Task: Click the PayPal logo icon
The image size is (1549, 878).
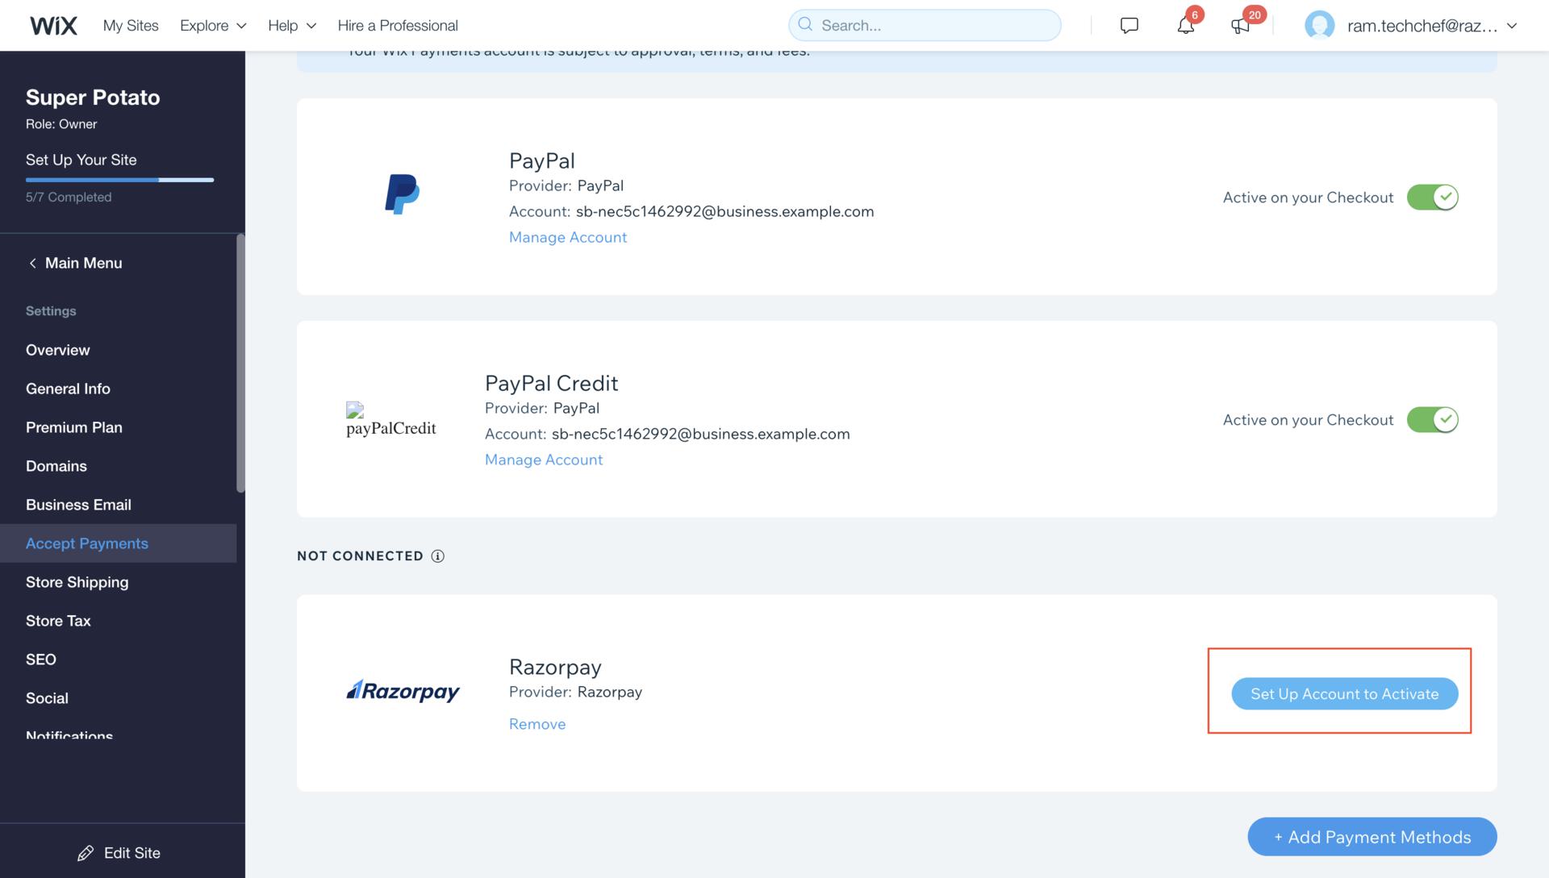Action: pos(402,194)
